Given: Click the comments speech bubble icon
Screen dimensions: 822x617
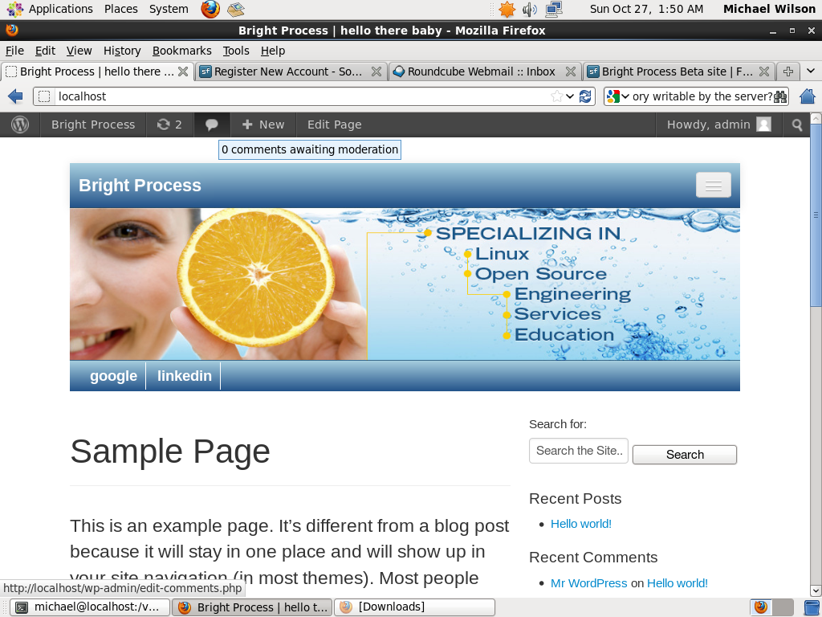Looking at the screenshot, I should pyautogui.click(x=210, y=125).
